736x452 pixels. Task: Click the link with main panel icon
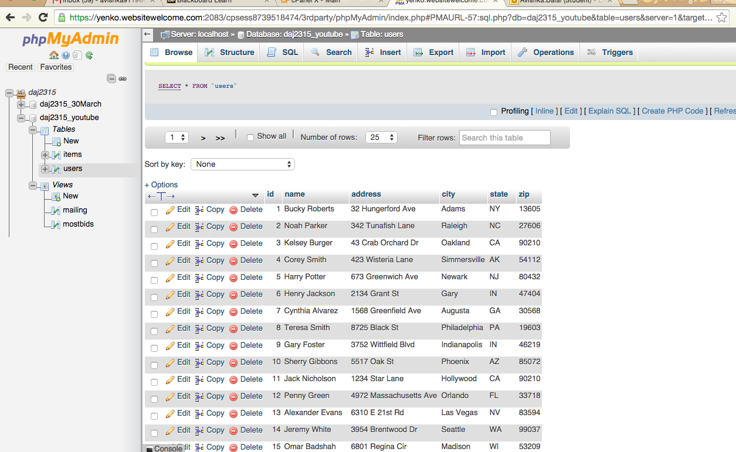(x=123, y=78)
